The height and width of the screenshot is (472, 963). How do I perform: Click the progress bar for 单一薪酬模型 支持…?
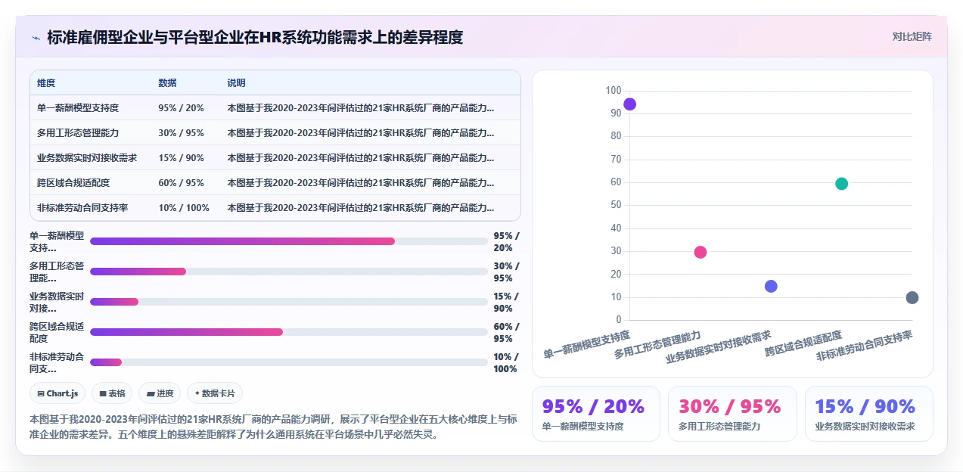(288, 241)
